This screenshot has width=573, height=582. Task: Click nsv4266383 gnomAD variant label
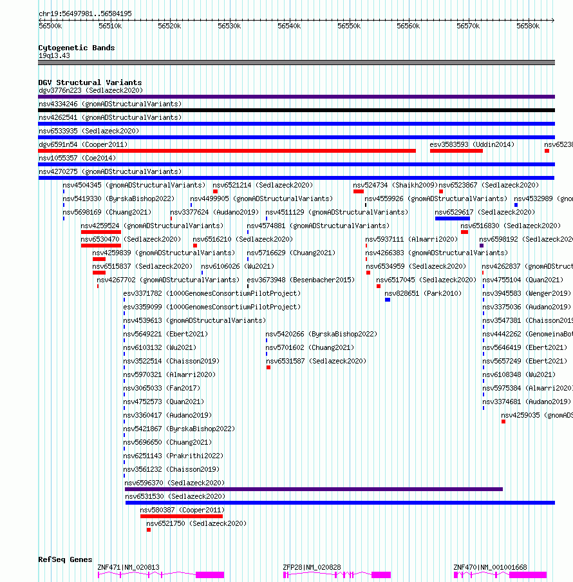tap(437, 253)
